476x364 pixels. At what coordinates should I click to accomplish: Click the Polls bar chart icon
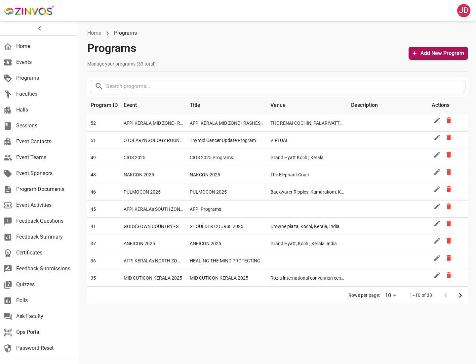coord(8,300)
